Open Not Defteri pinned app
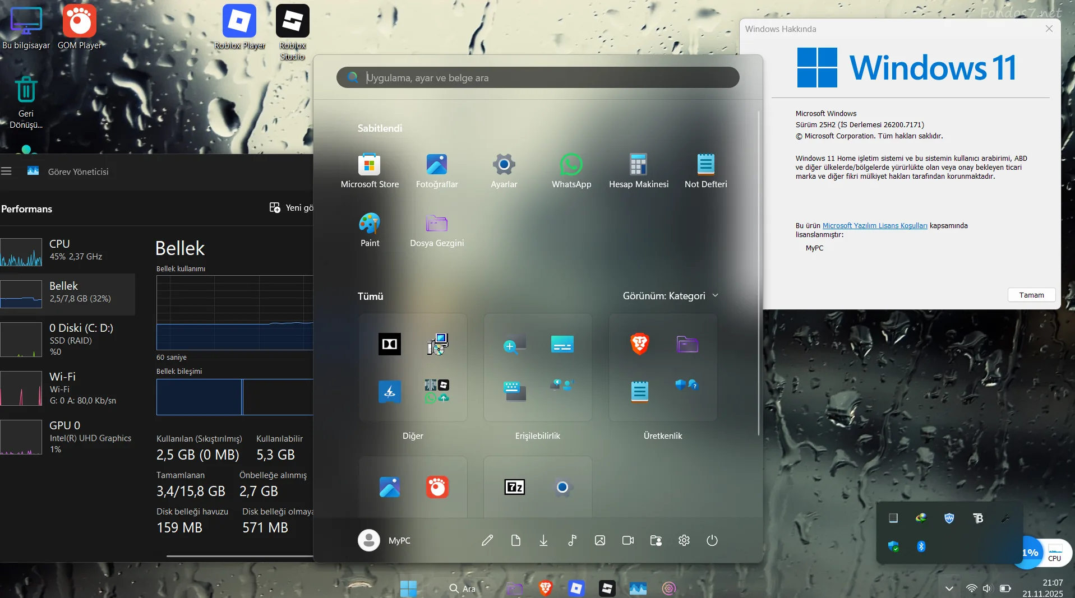The height and width of the screenshot is (598, 1075). tap(705, 171)
